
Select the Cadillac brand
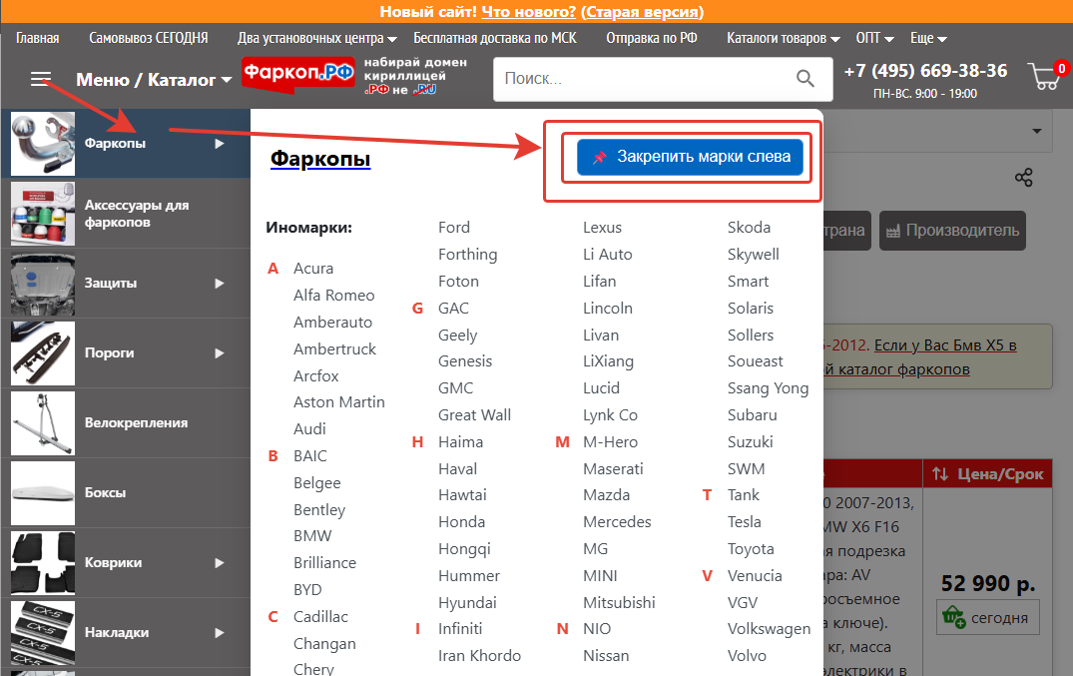point(321,617)
